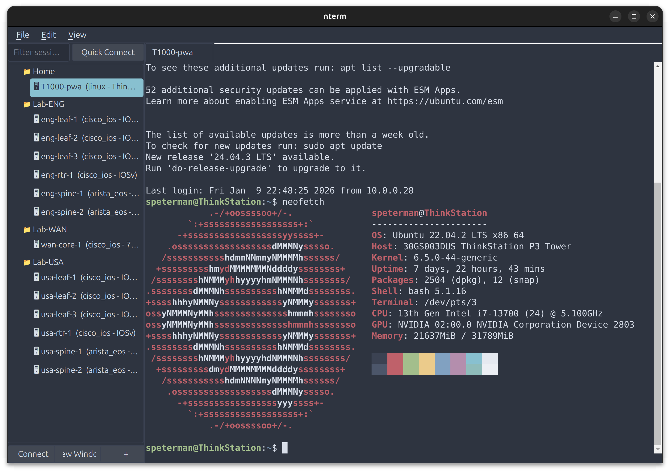Click the usa-spine-2 server icon

36,370
